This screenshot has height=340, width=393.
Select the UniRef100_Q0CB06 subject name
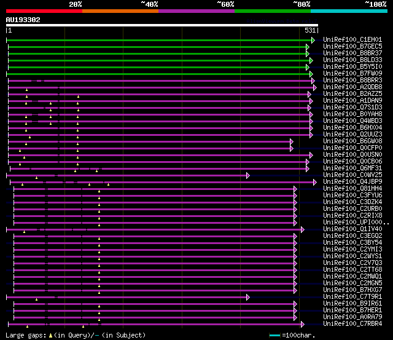[x=352, y=162]
